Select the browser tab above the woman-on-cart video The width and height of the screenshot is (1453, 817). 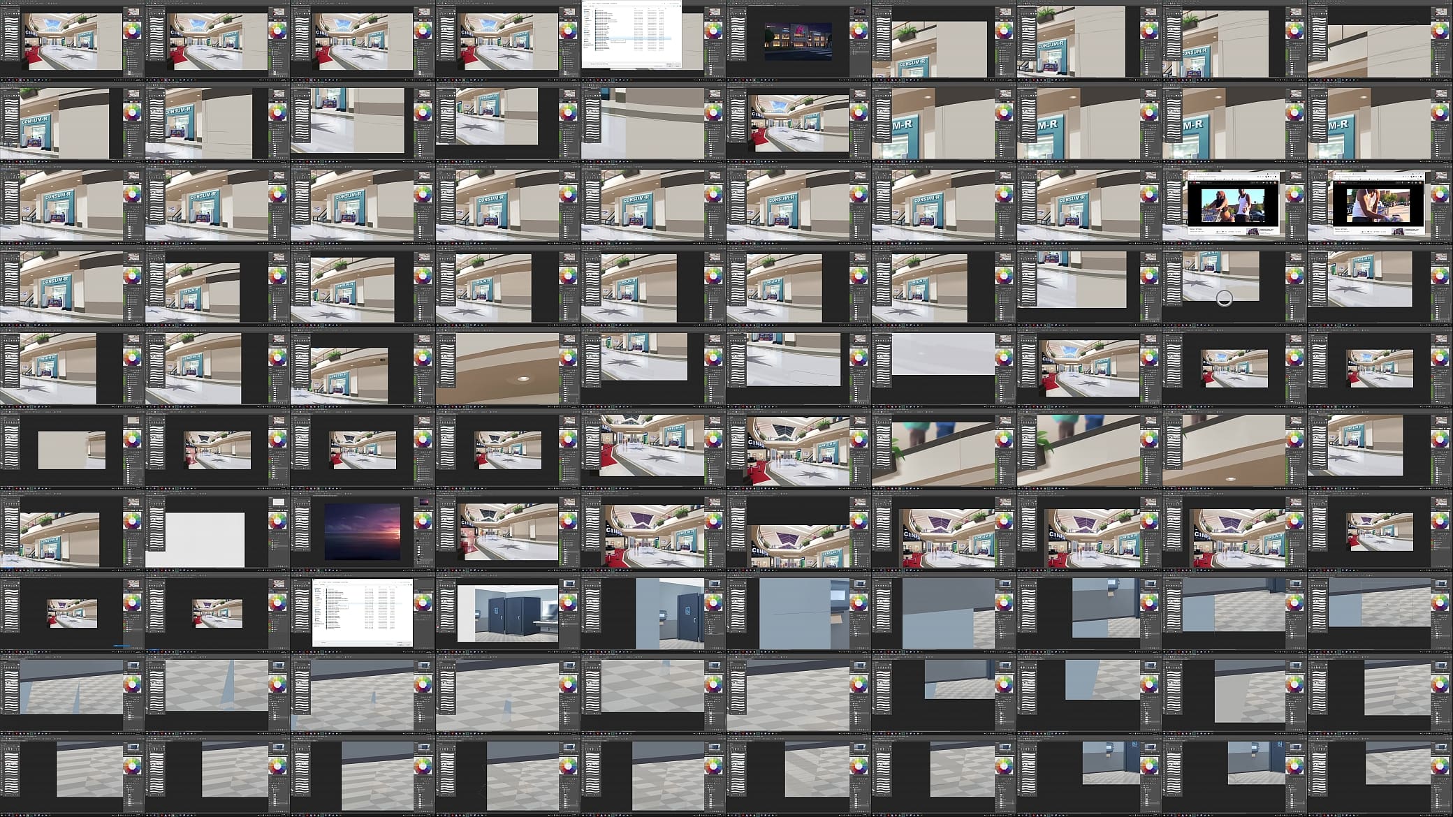(1197, 173)
